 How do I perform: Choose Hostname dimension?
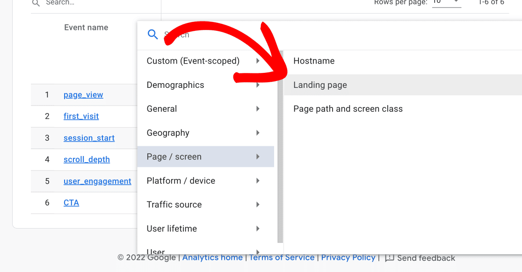pyautogui.click(x=314, y=61)
